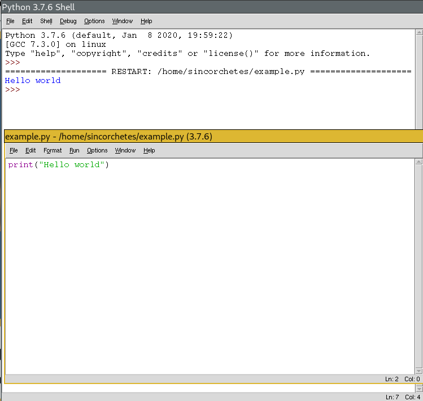Open Options menu in Python Shell window
This screenshot has height=401, width=423.
coord(94,21)
